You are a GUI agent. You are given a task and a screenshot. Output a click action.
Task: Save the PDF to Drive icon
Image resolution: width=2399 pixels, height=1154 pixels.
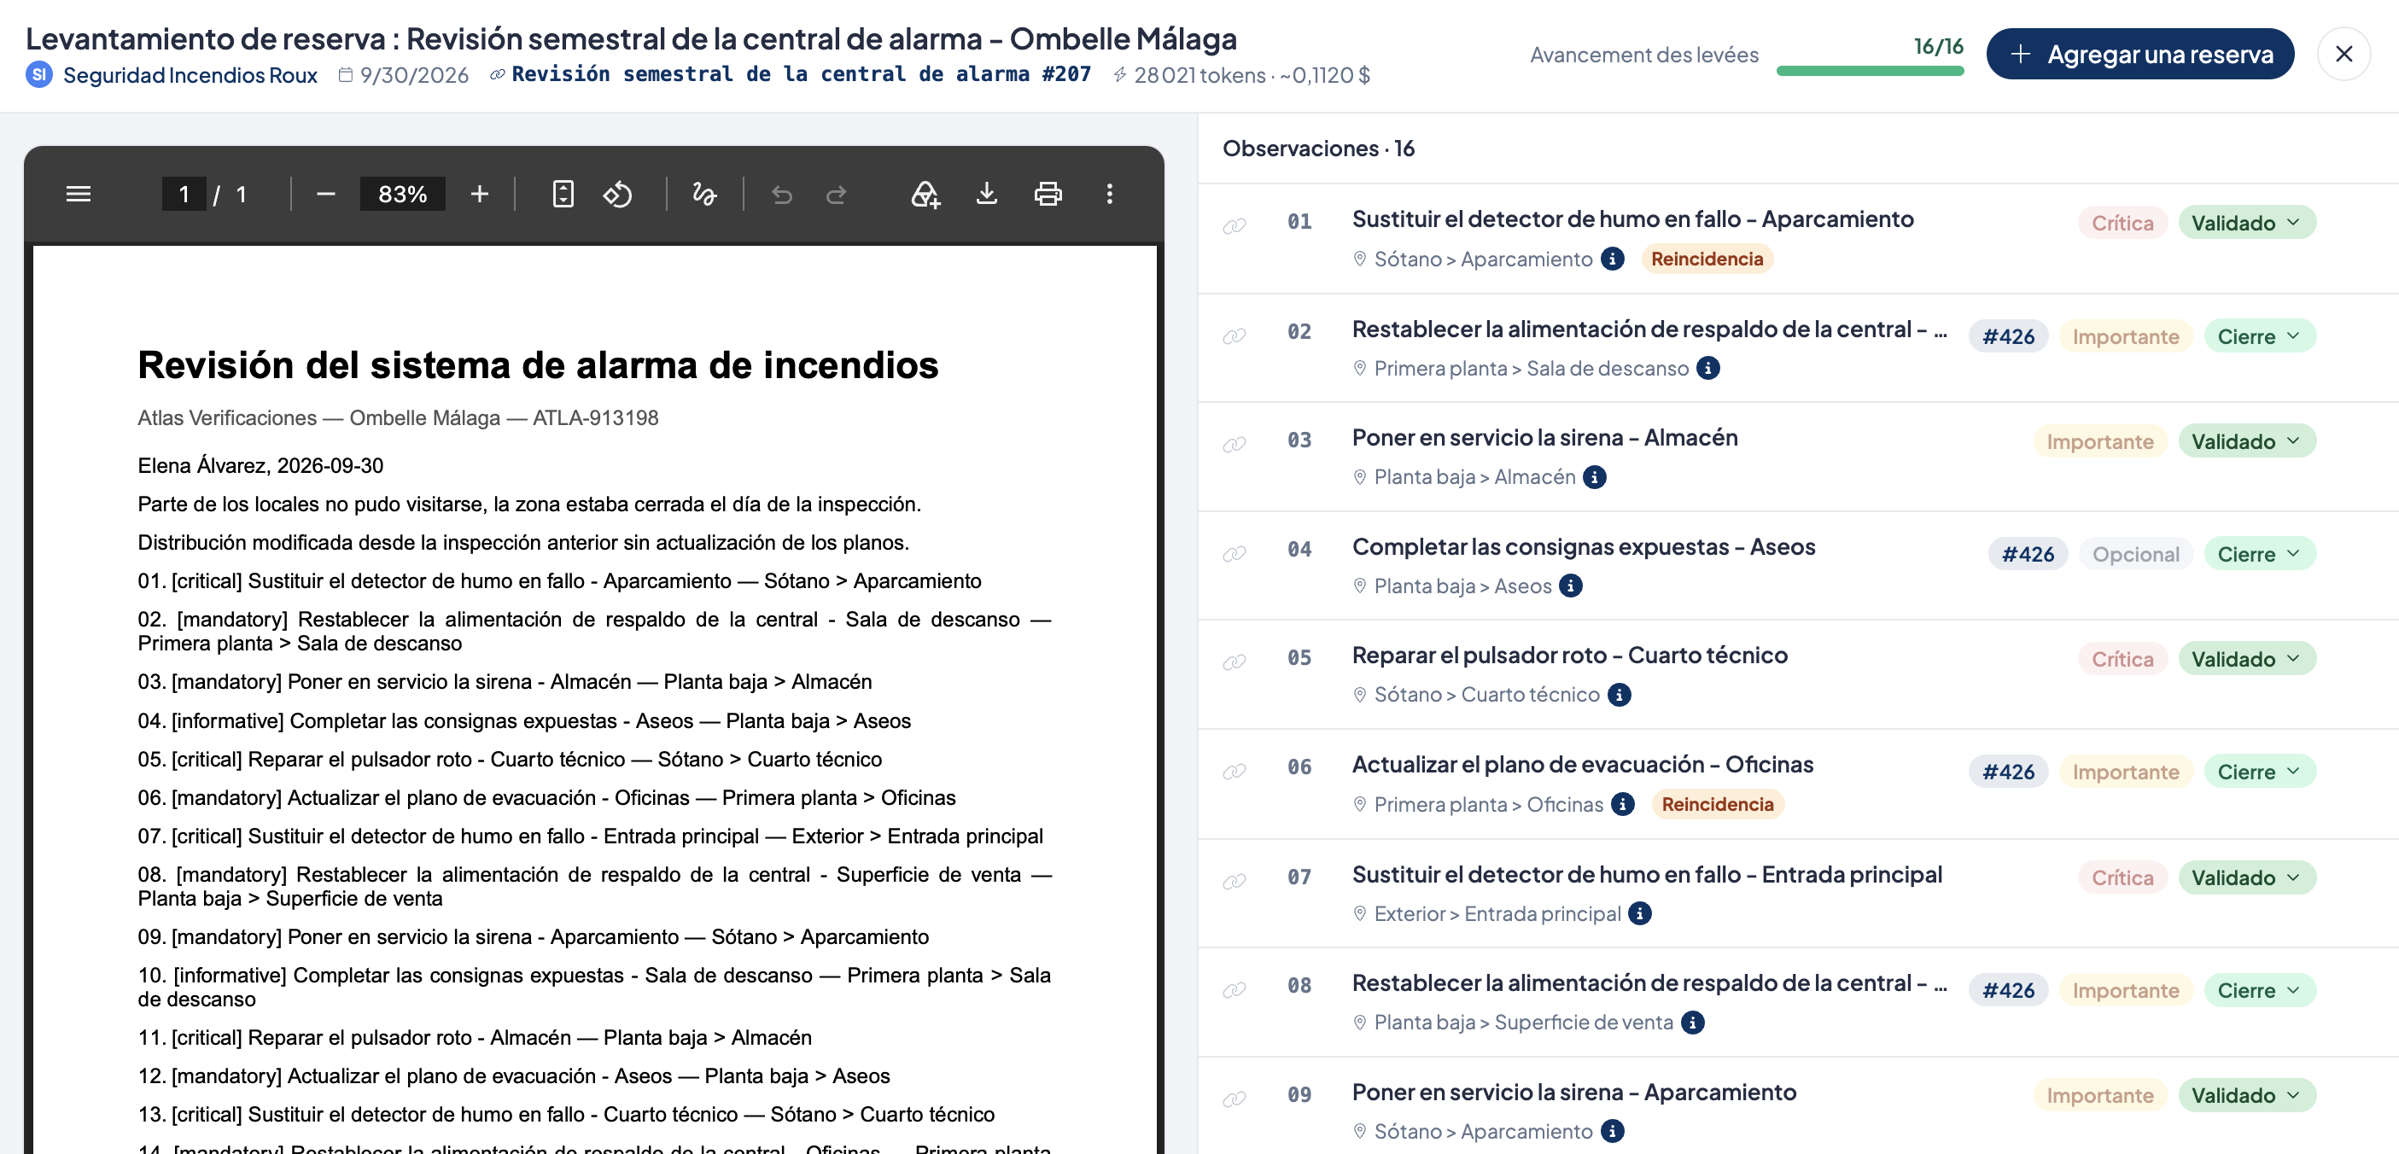[925, 194]
